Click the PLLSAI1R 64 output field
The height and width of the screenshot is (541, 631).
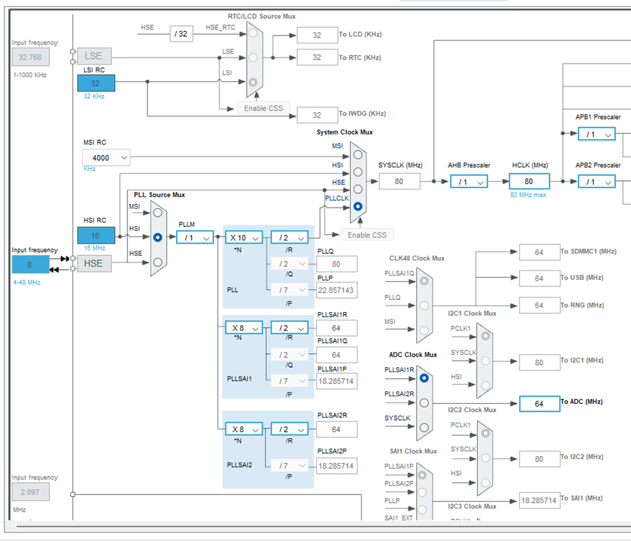tap(337, 328)
